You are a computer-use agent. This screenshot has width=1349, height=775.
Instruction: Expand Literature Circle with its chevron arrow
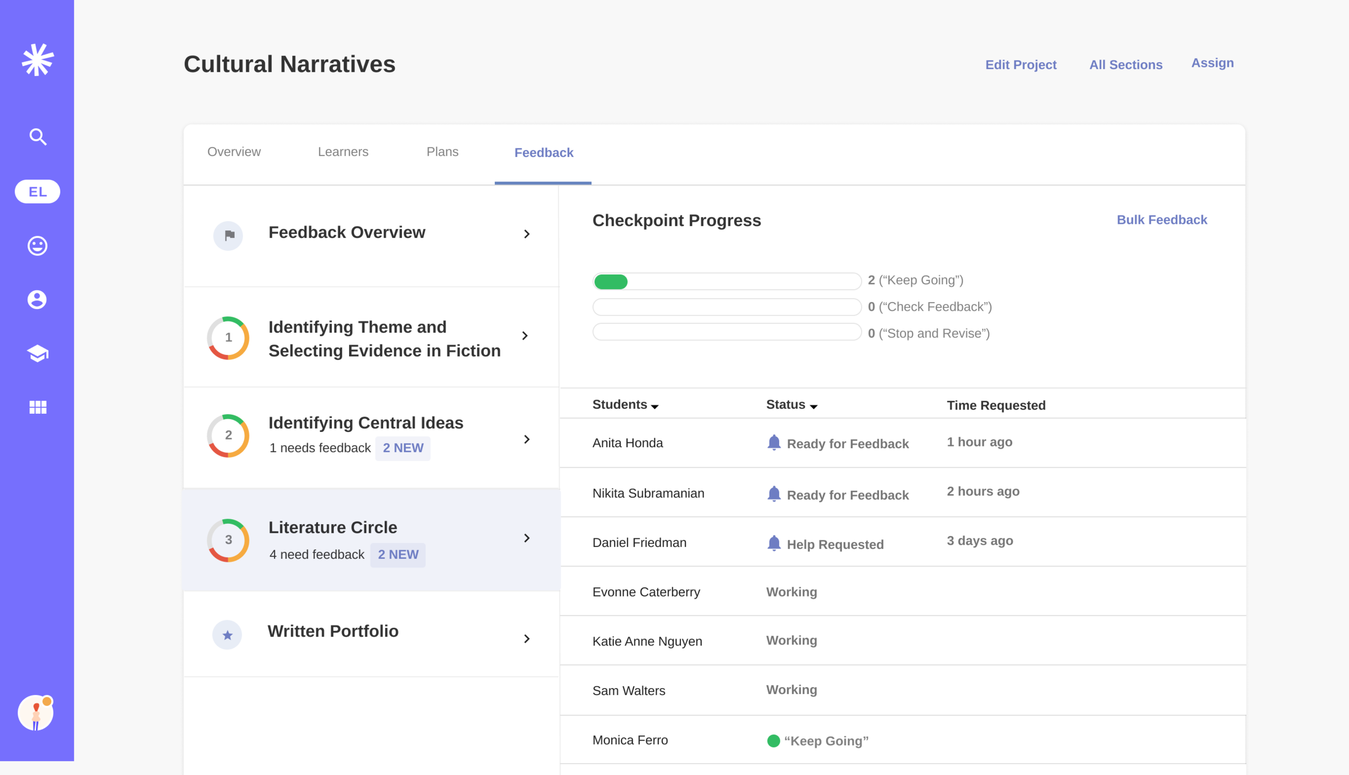pos(527,538)
